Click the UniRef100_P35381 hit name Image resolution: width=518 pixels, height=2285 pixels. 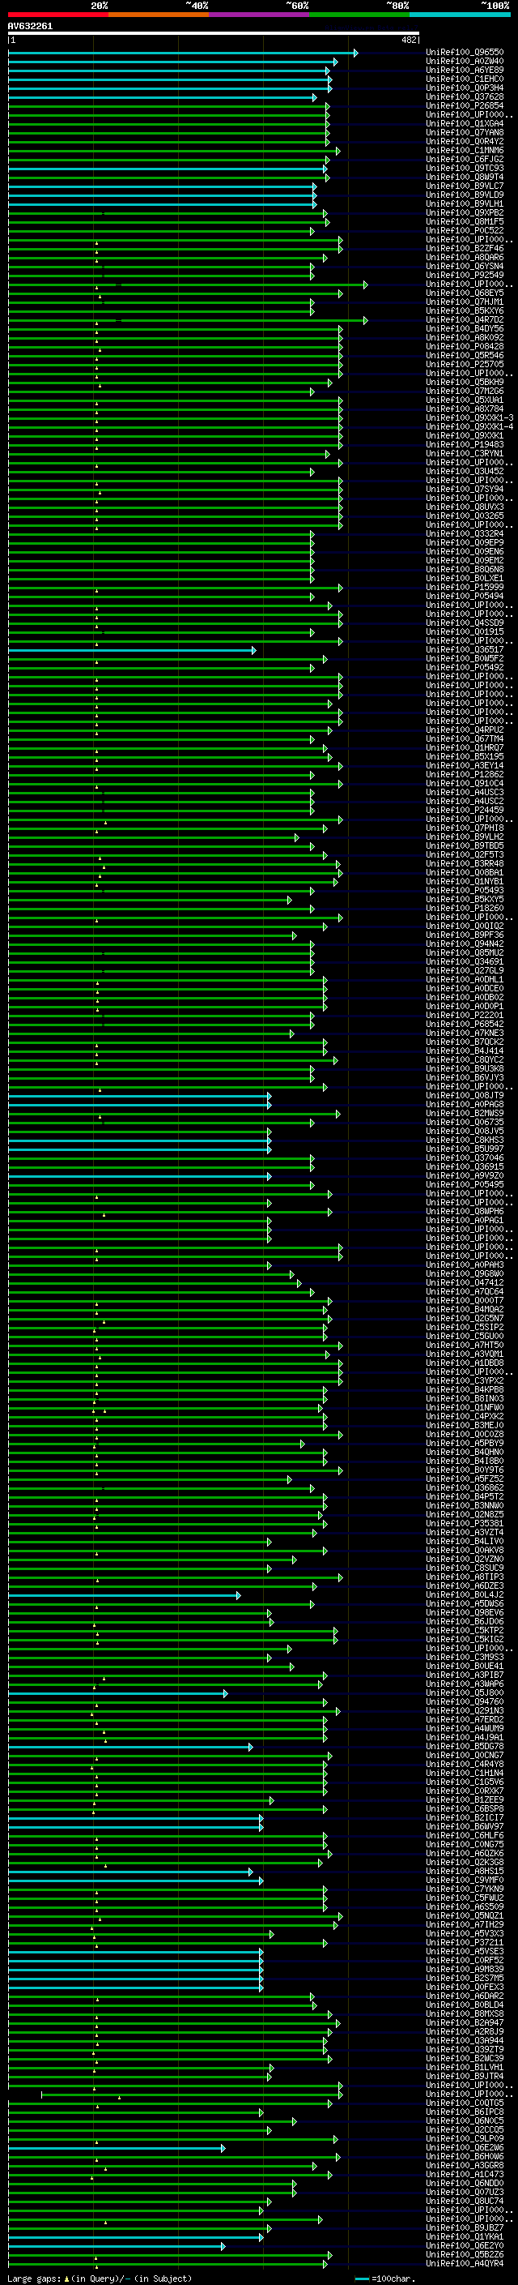(x=465, y=1523)
